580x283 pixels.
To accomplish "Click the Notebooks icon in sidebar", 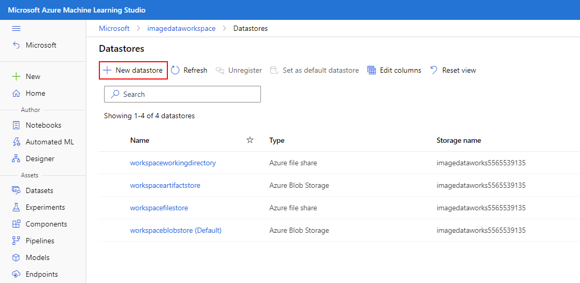I will coord(16,125).
